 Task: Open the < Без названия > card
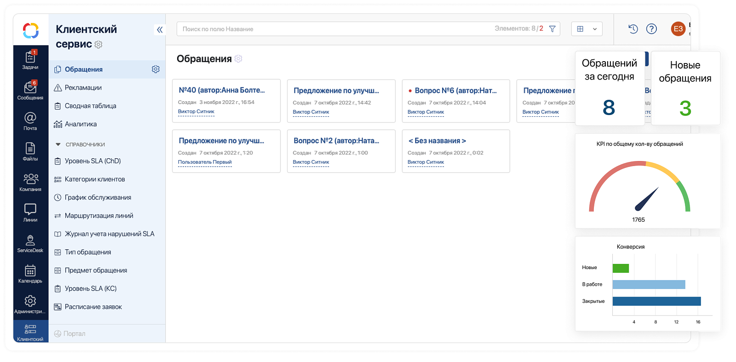click(x=456, y=151)
